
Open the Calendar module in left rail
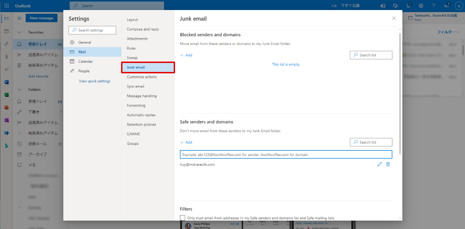[6, 31]
